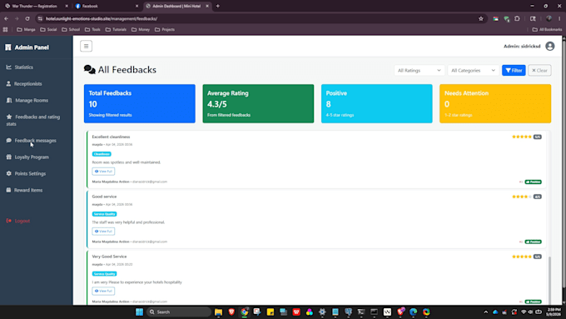Open the Tutorials bookmarks folder

coord(116,30)
